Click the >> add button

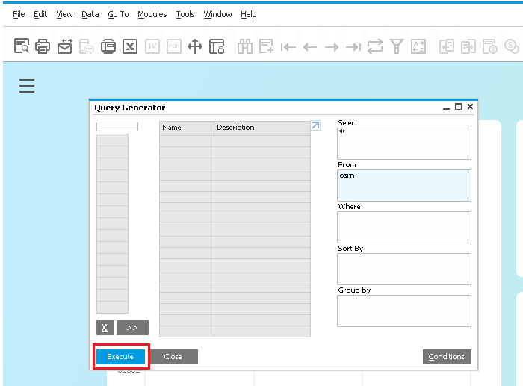132,328
